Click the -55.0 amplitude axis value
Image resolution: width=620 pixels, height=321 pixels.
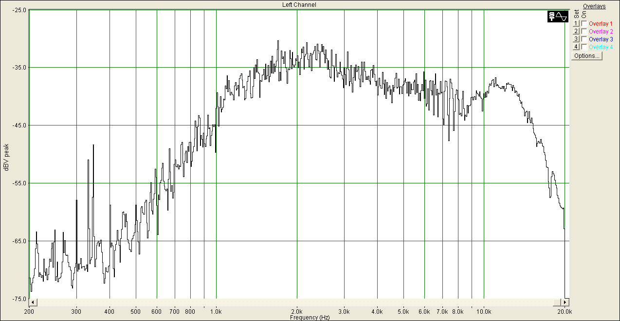click(19, 183)
